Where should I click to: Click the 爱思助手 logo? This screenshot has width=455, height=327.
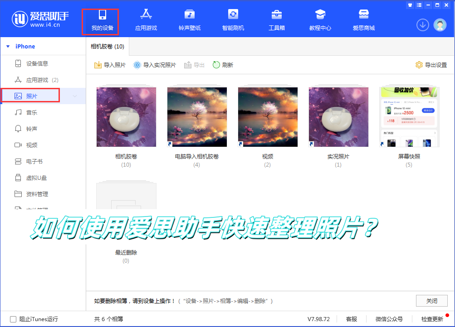point(40,19)
